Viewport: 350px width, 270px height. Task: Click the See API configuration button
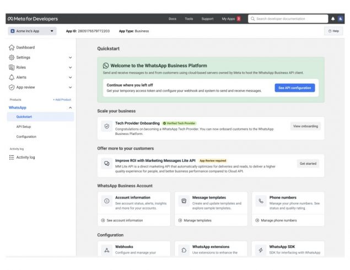point(295,88)
